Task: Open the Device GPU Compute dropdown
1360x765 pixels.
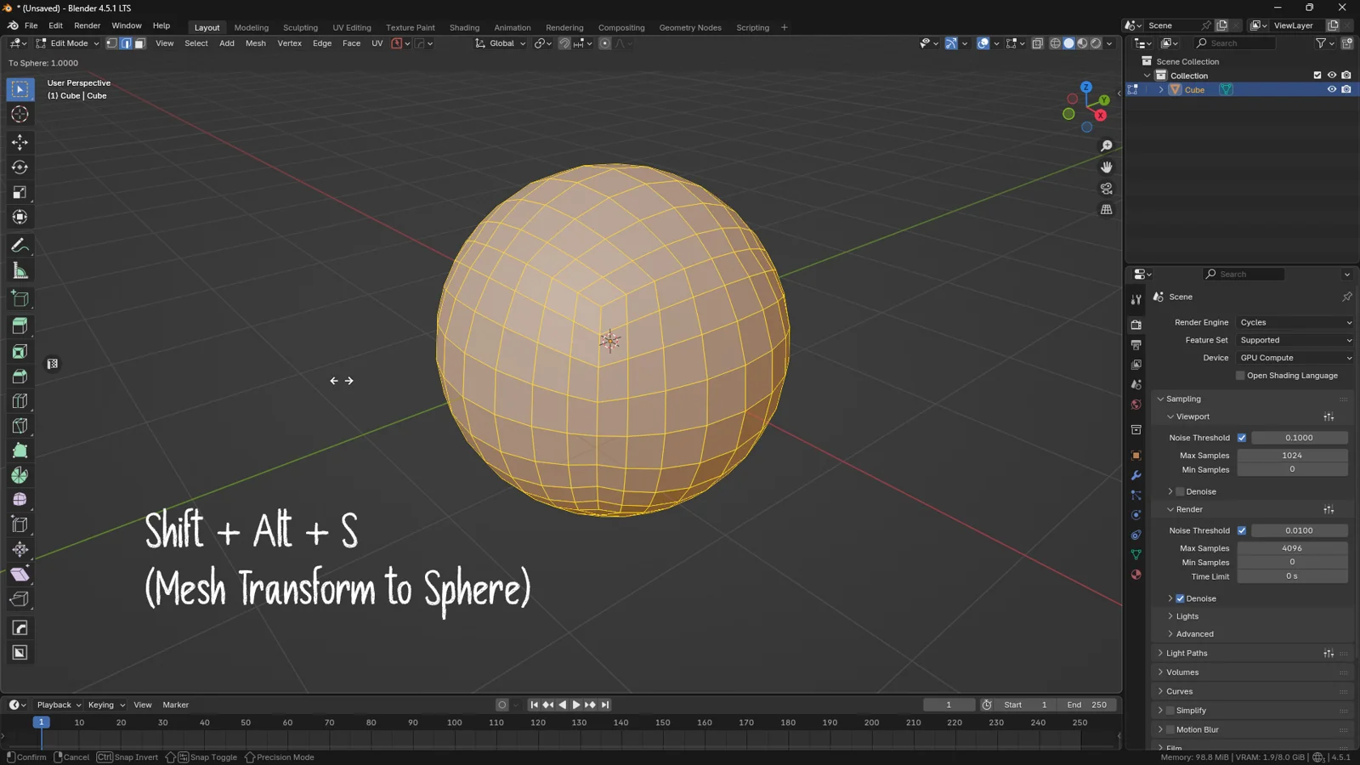Action: click(1295, 358)
